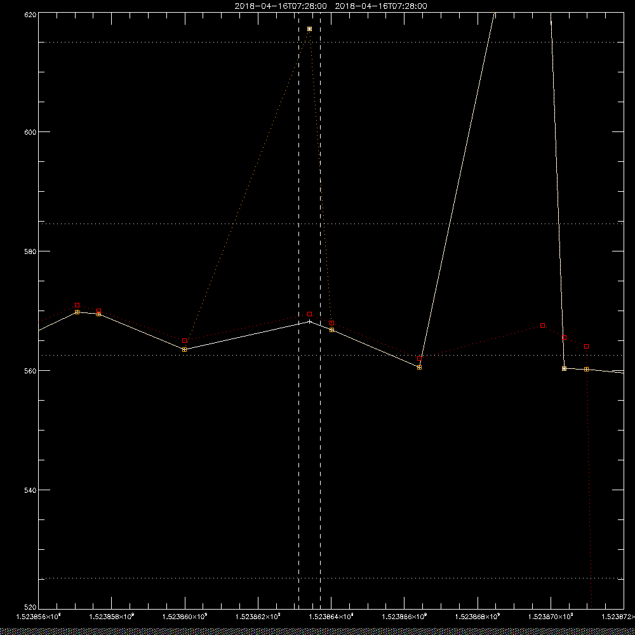Click the 1.523864×10⁹ x-axis label
Screen dimensions: 635x635
pos(331,617)
